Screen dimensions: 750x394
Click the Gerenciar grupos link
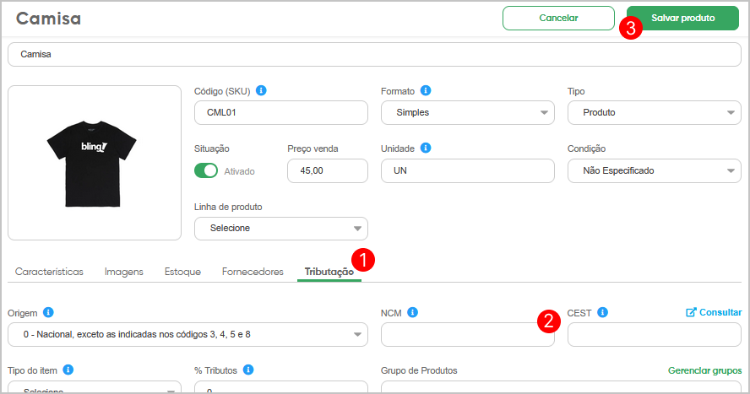[x=704, y=370]
